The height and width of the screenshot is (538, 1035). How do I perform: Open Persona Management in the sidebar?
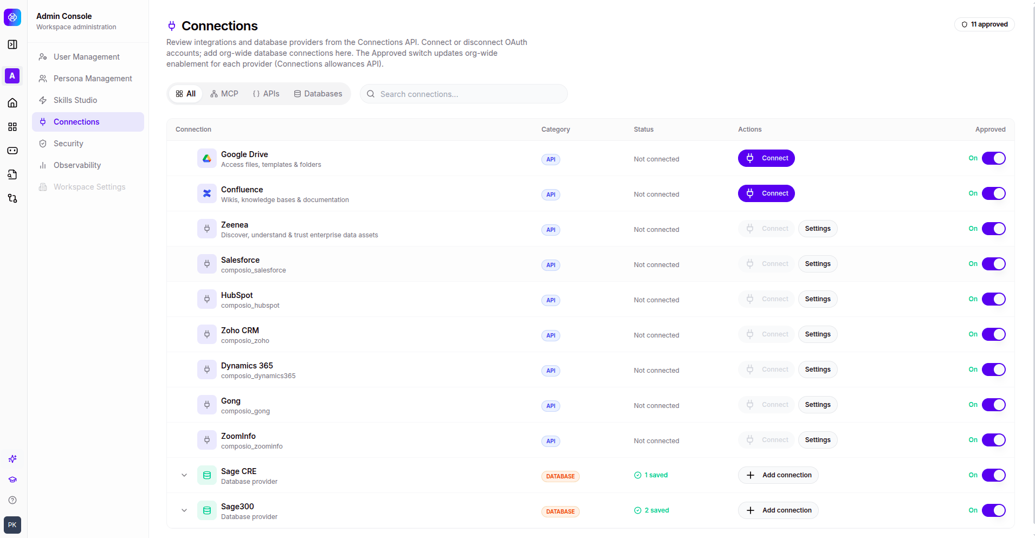pyautogui.click(x=88, y=79)
